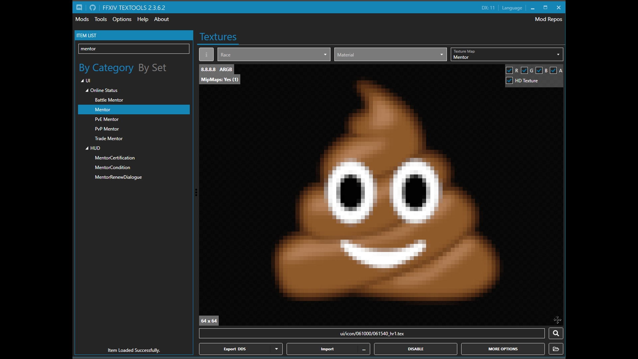The width and height of the screenshot is (638, 359).
Task: Open the GitHub icon in title bar
Action: (93, 8)
